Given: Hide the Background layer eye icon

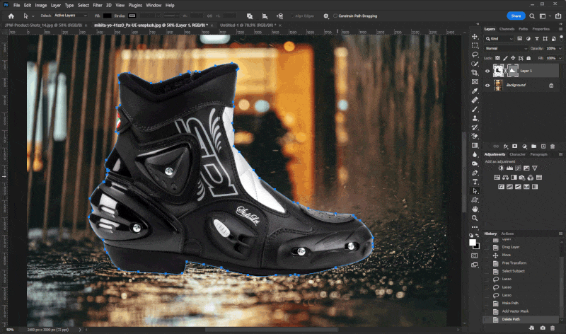Looking at the screenshot, I should (x=487, y=85).
